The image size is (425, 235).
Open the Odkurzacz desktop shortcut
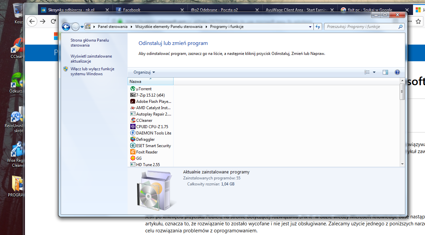click(17, 83)
